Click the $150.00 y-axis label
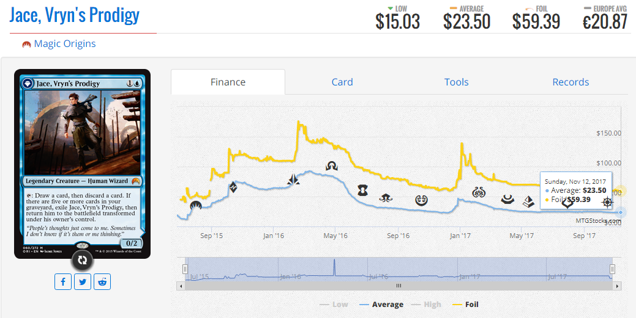The image size is (636, 318). [x=608, y=133]
